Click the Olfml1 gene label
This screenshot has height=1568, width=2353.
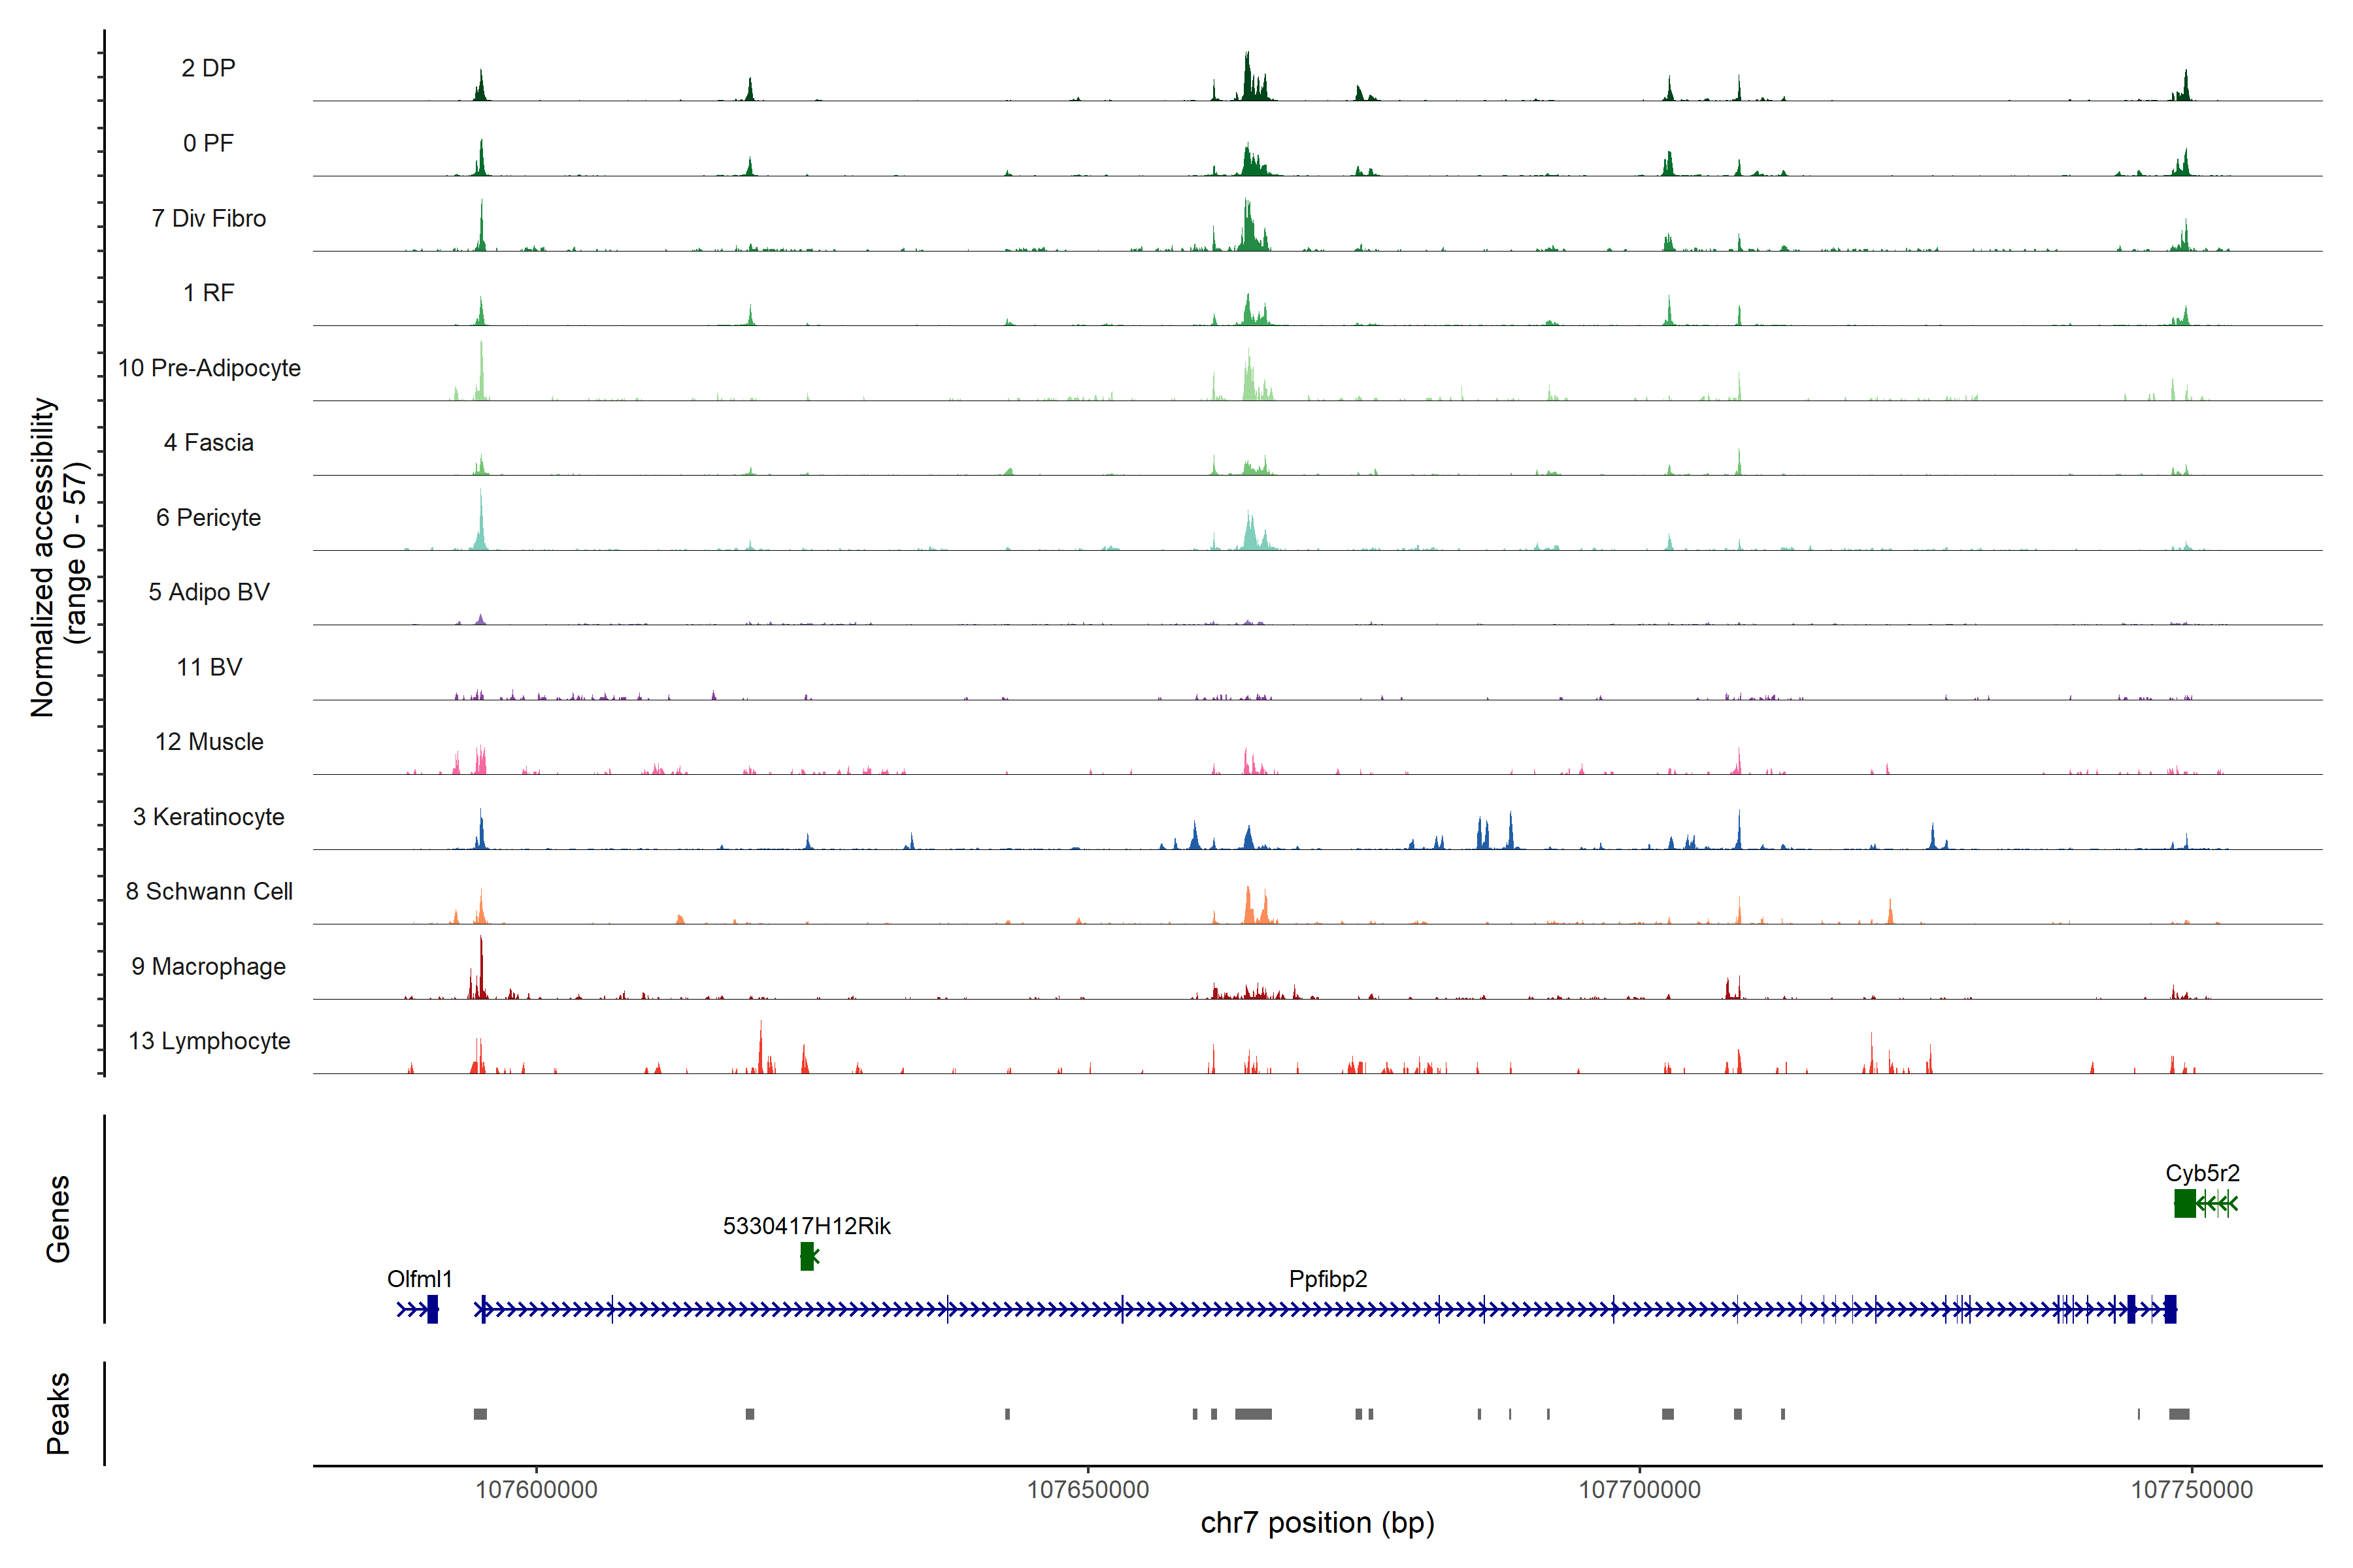419,1279
